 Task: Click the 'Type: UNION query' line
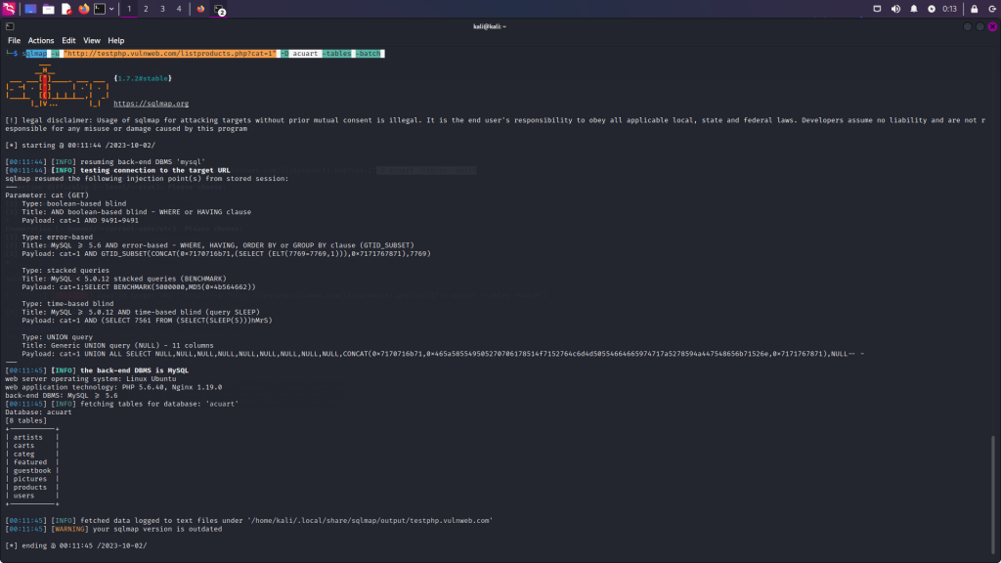[57, 337]
